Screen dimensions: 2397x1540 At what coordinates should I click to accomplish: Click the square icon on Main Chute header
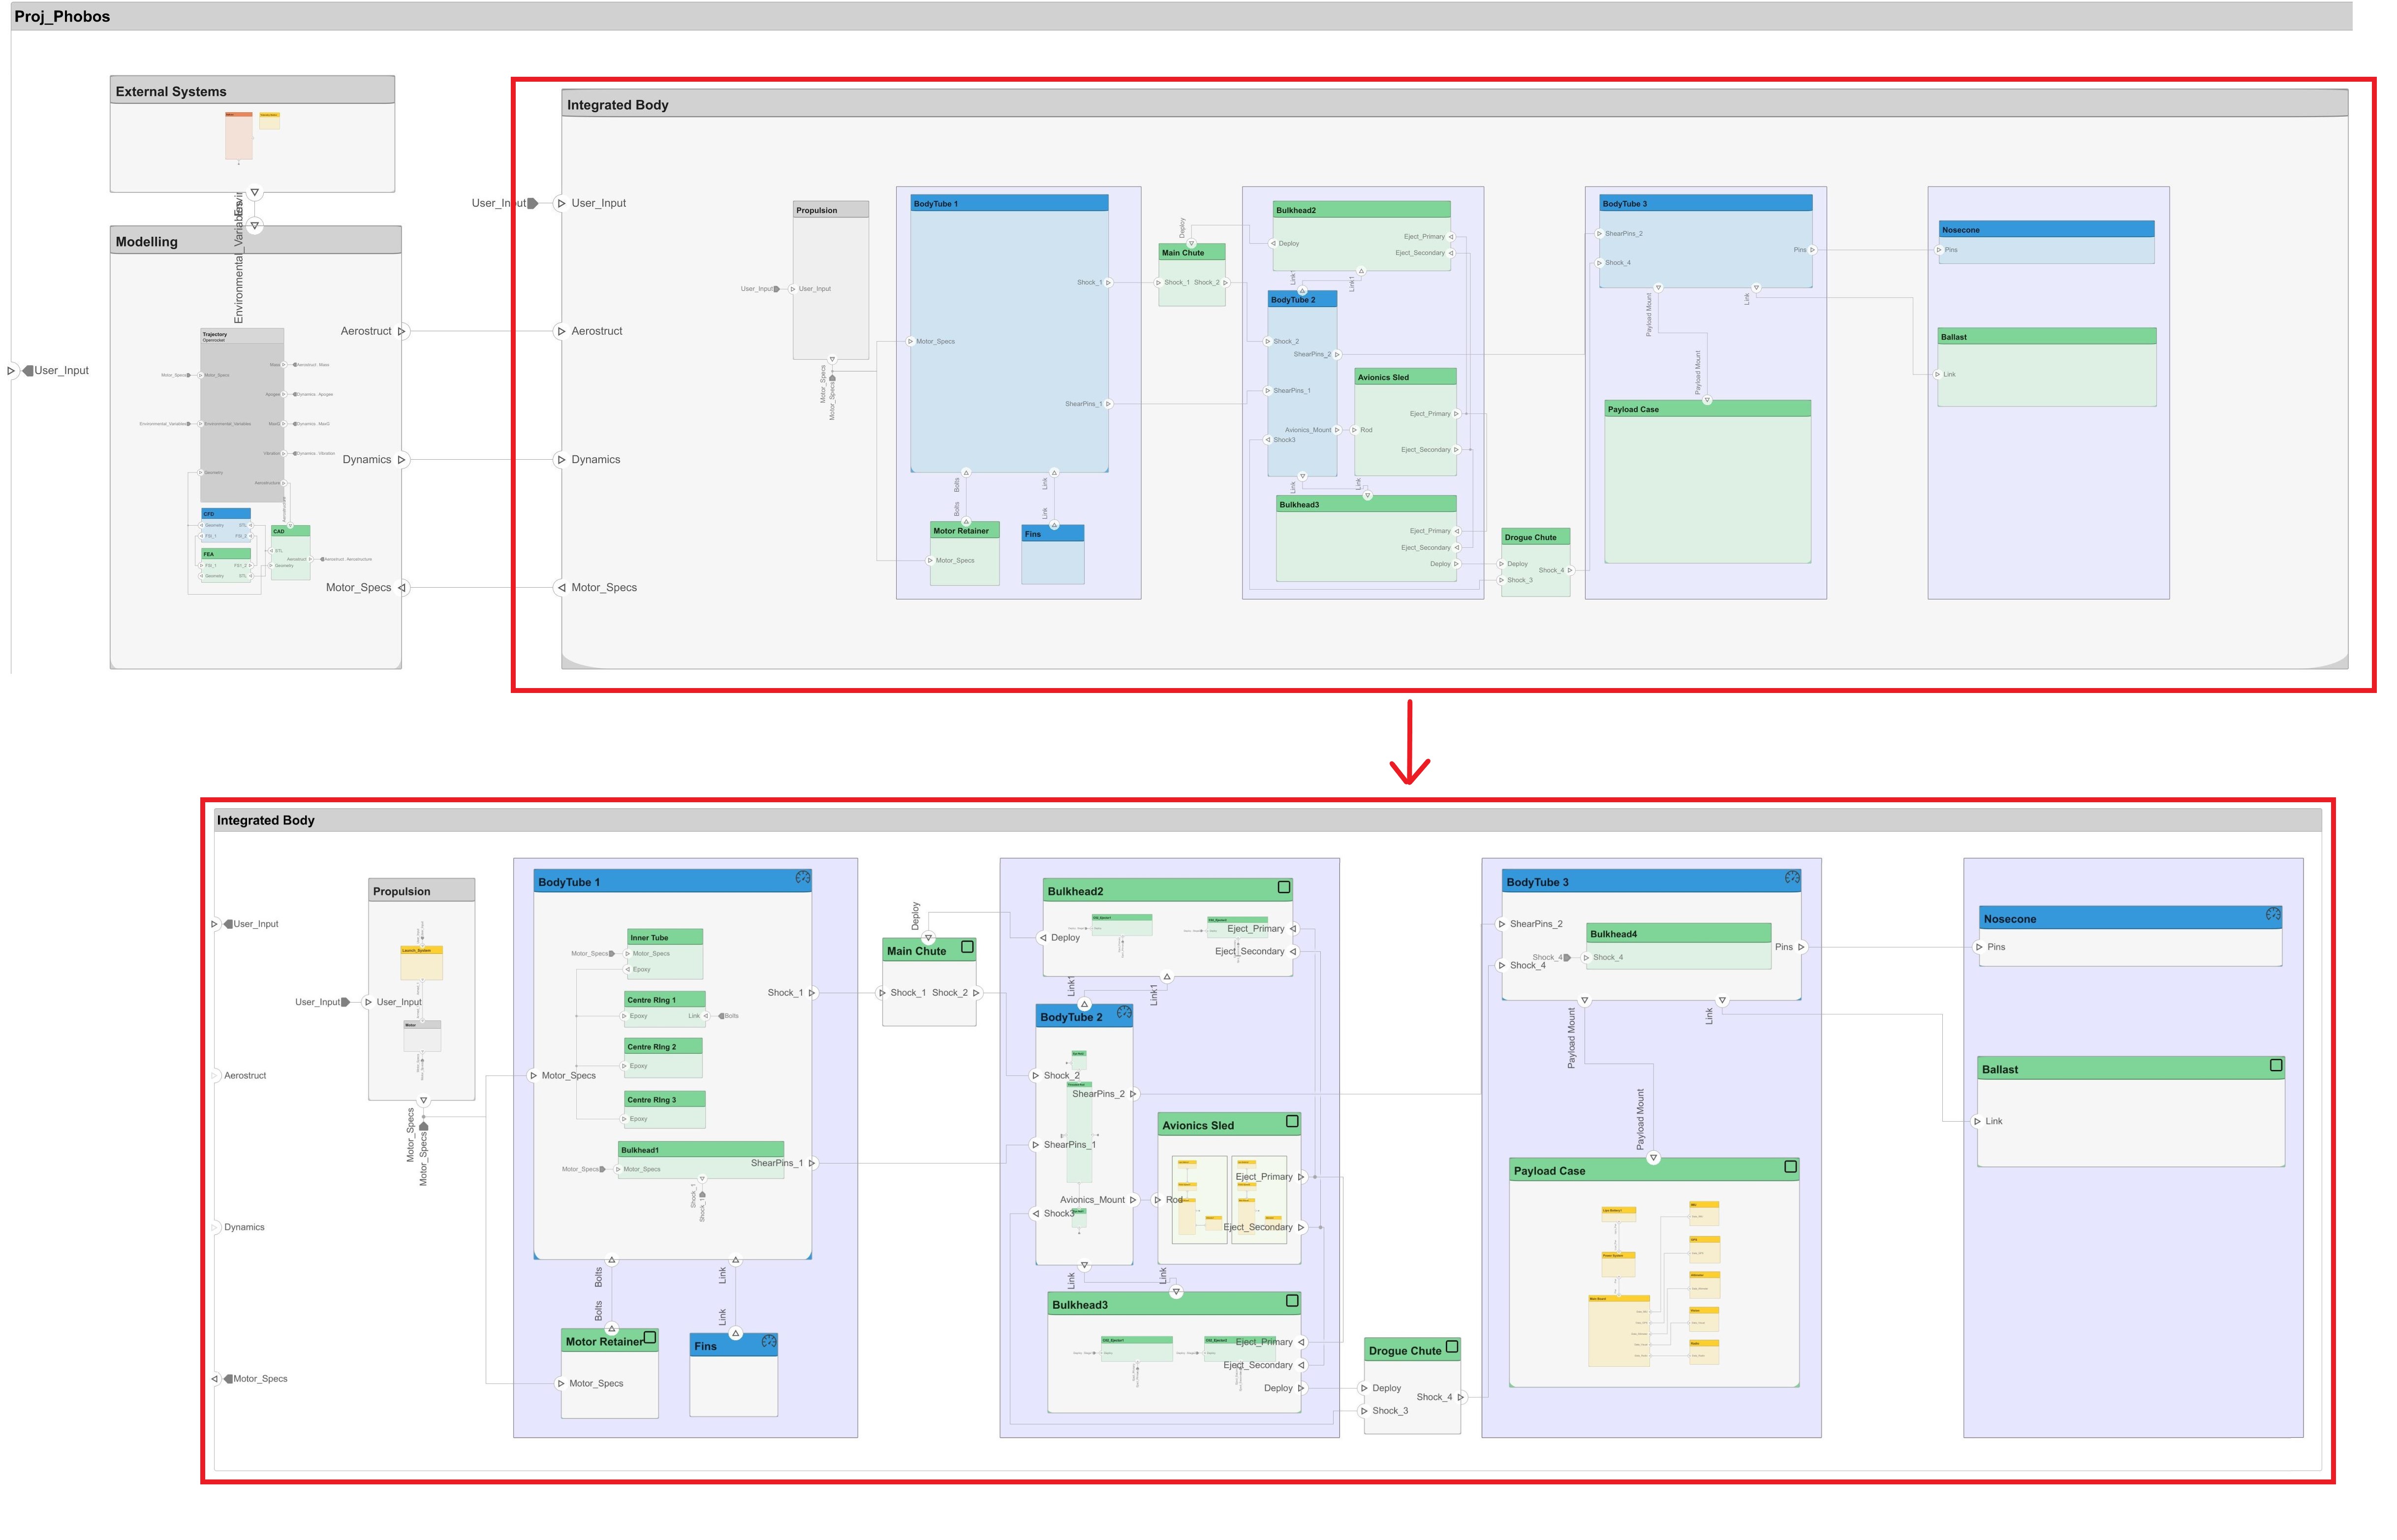[x=966, y=946]
